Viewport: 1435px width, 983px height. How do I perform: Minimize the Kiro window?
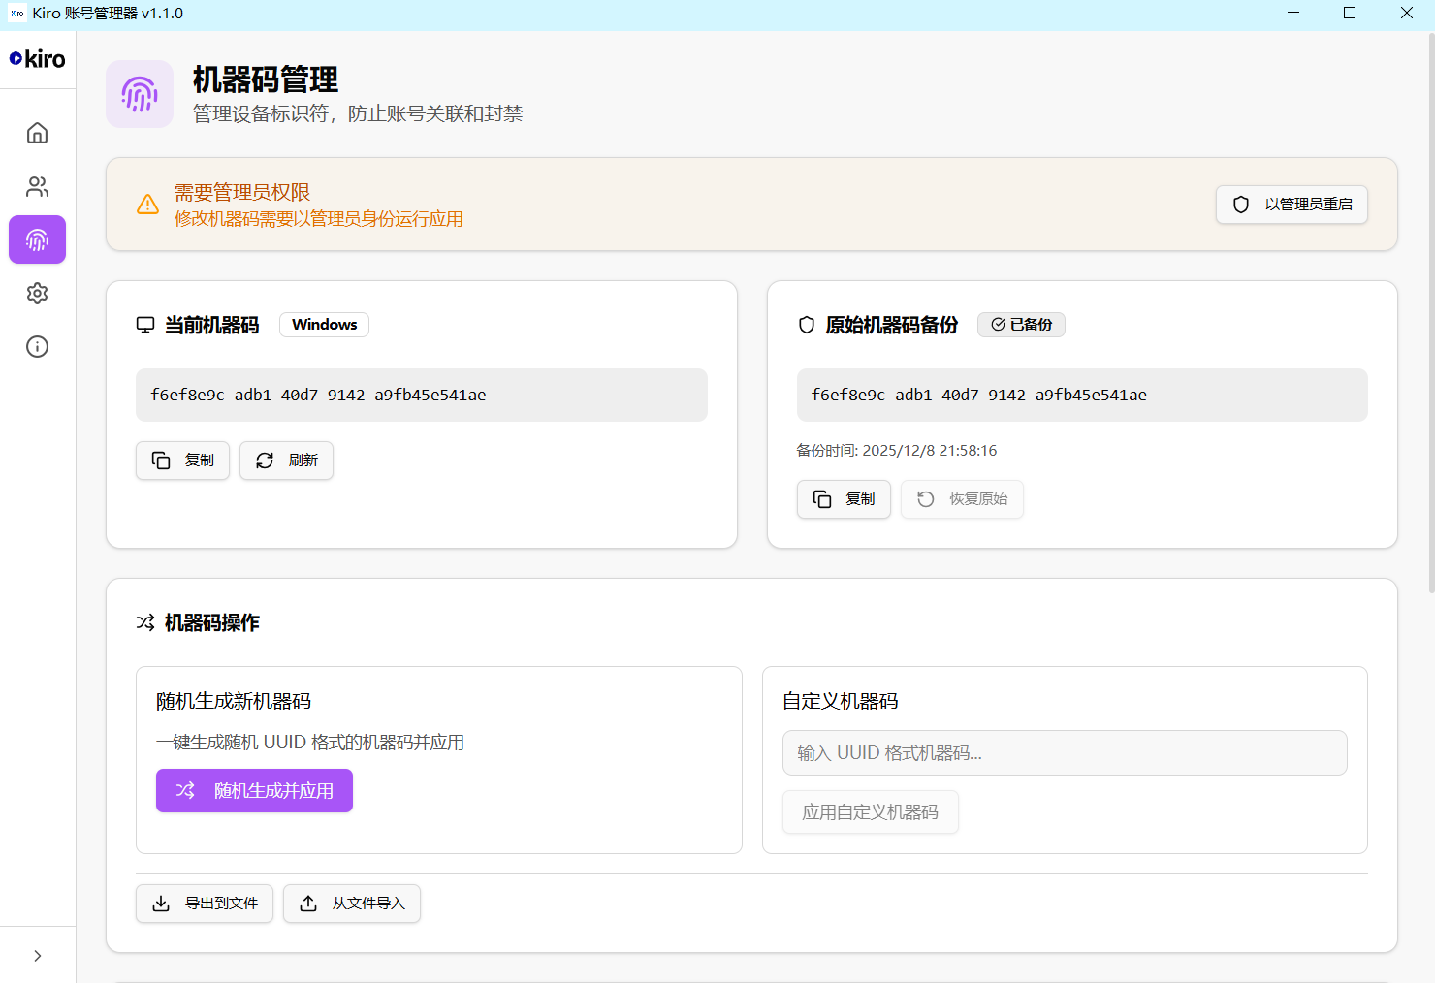(x=1293, y=13)
